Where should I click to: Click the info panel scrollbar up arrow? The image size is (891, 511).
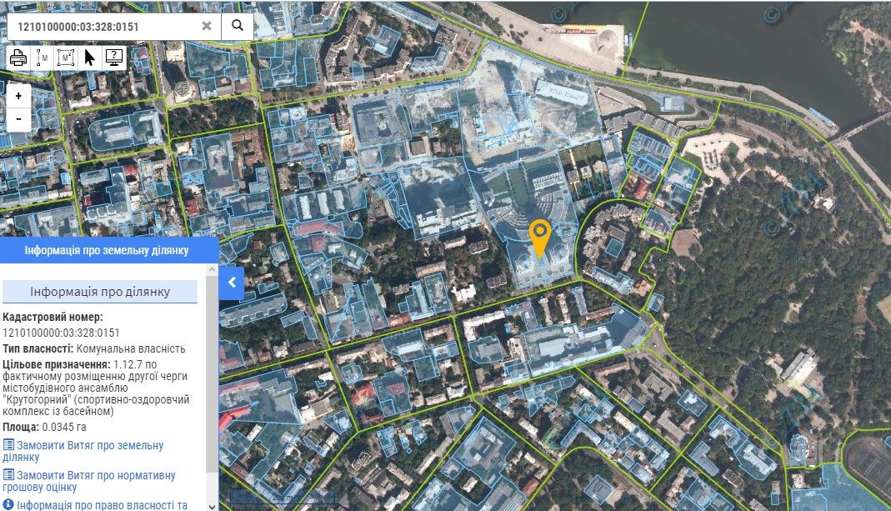(213, 268)
